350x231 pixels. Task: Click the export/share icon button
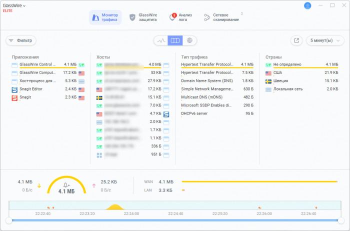(x=296, y=40)
